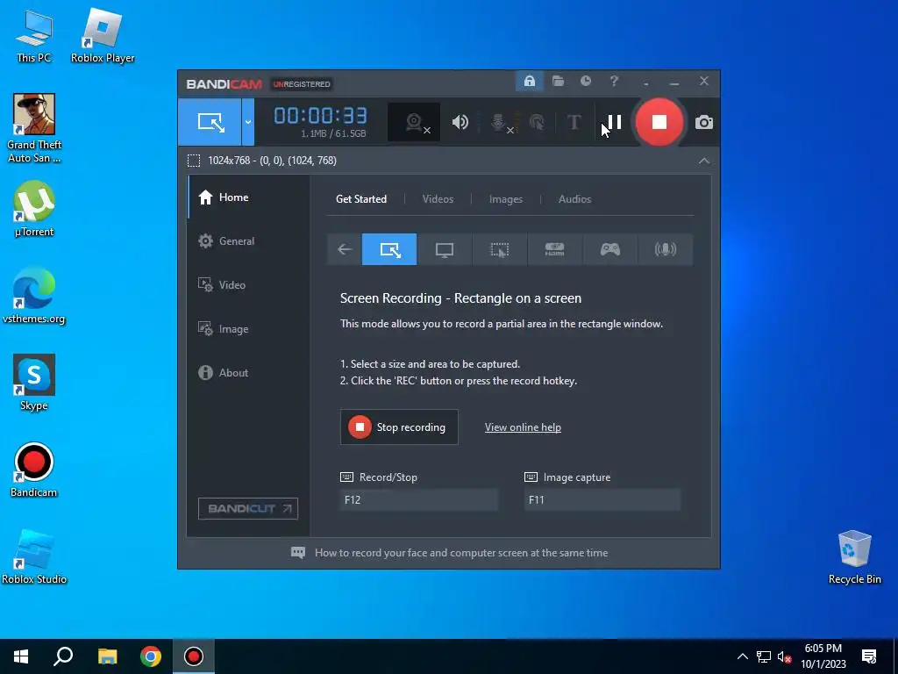Select Grand Theft Auto San desktop shortcut
The image size is (898, 674).
pyautogui.click(x=34, y=129)
